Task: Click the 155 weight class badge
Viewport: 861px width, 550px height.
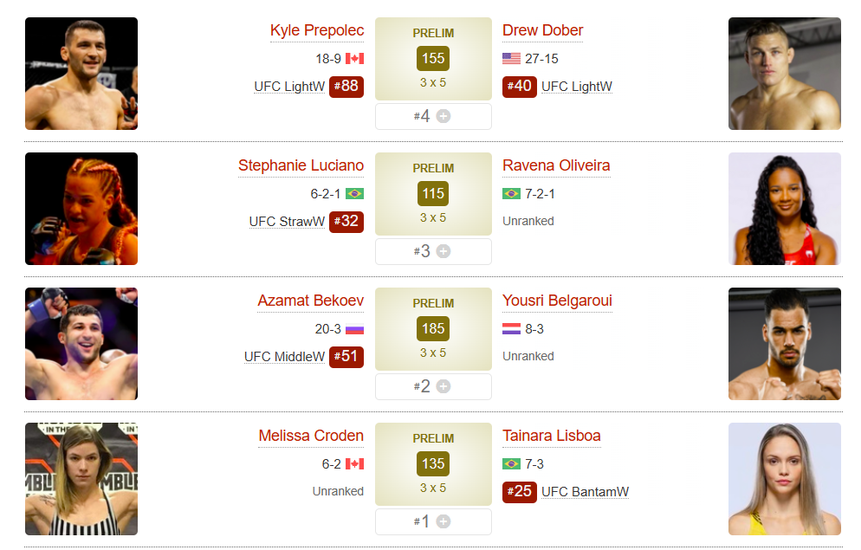Action: pyautogui.click(x=433, y=59)
